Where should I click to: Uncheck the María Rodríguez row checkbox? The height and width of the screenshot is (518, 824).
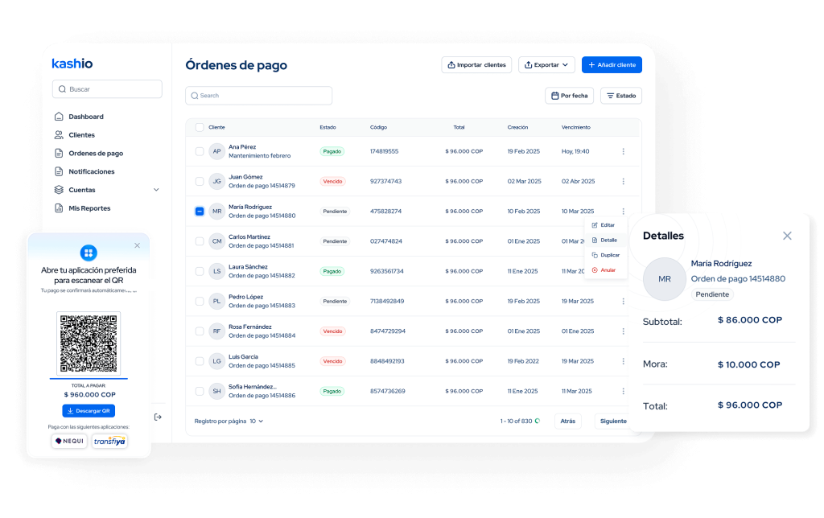[200, 212]
